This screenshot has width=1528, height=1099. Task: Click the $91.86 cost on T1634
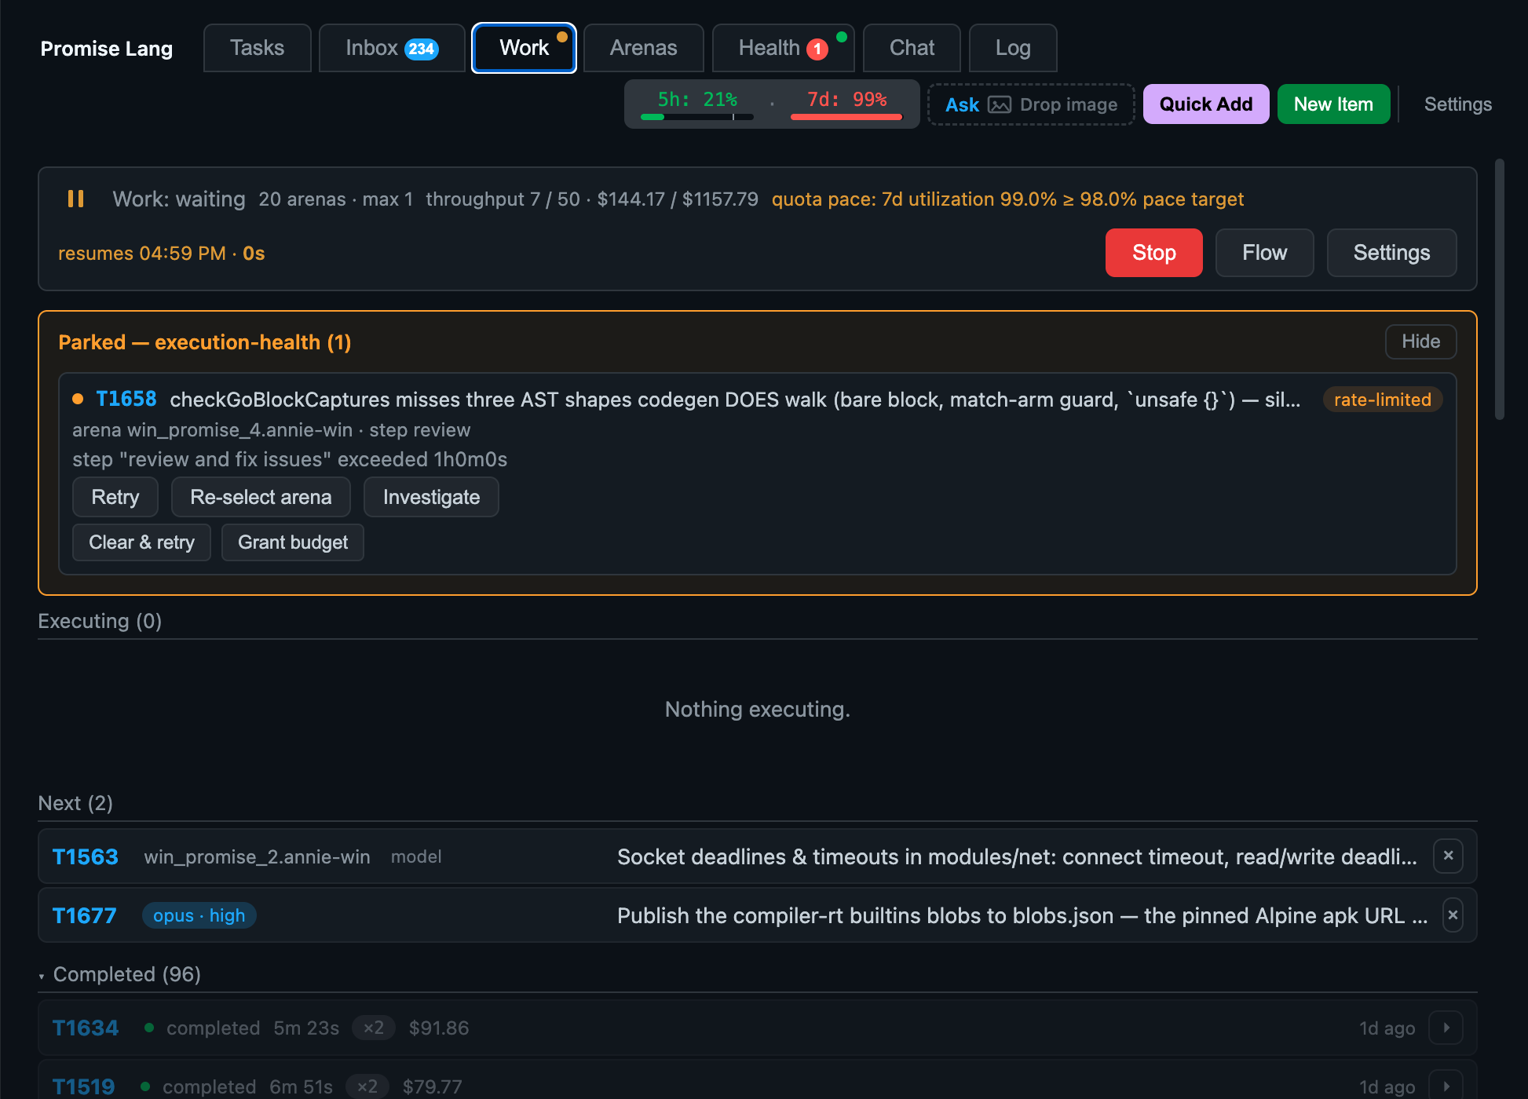pos(439,1028)
